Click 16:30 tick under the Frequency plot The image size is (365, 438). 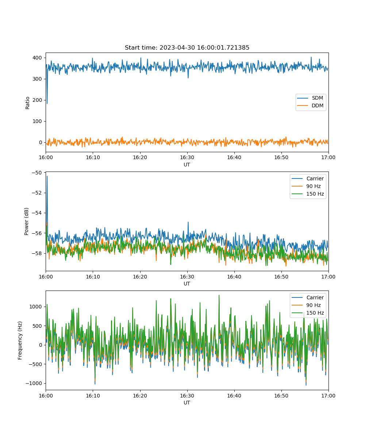click(x=187, y=395)
